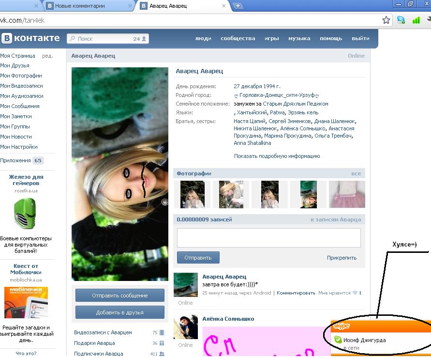Expand Показать подробную информацию

coord(277,156)
